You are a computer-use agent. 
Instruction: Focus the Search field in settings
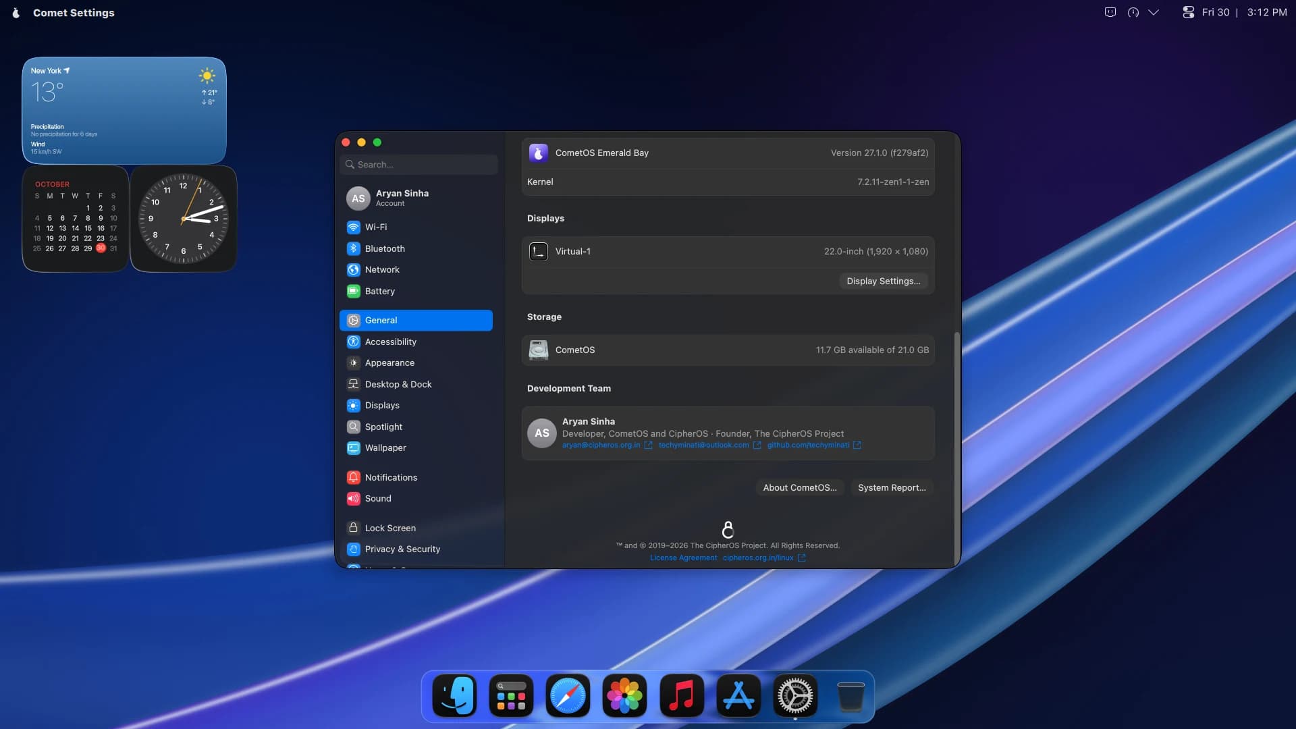(419, 165)
